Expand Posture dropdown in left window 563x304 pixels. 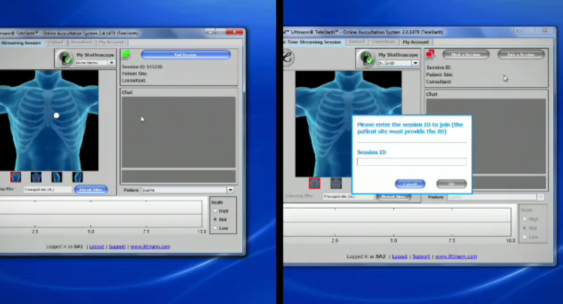pos(230,190)
